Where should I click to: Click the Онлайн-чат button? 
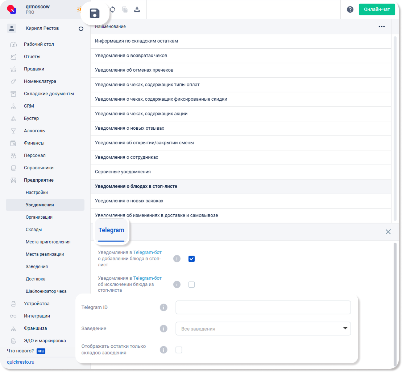377,9
